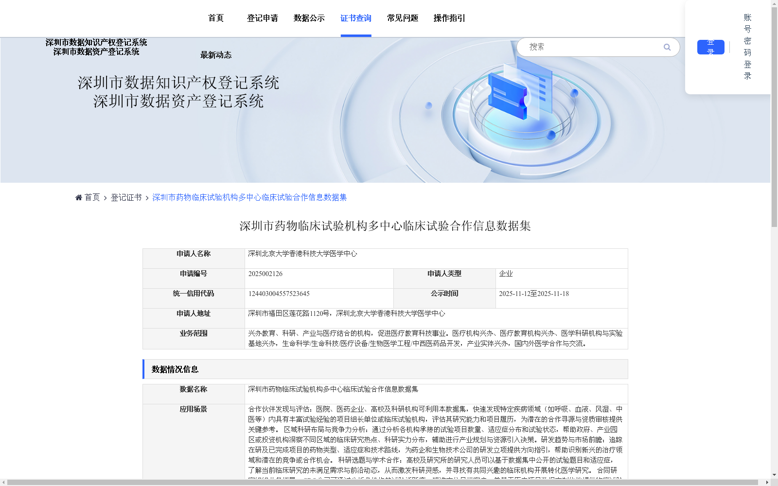
Task: Click the 申请人类型 label cell
Action: [x=444, y=278]
